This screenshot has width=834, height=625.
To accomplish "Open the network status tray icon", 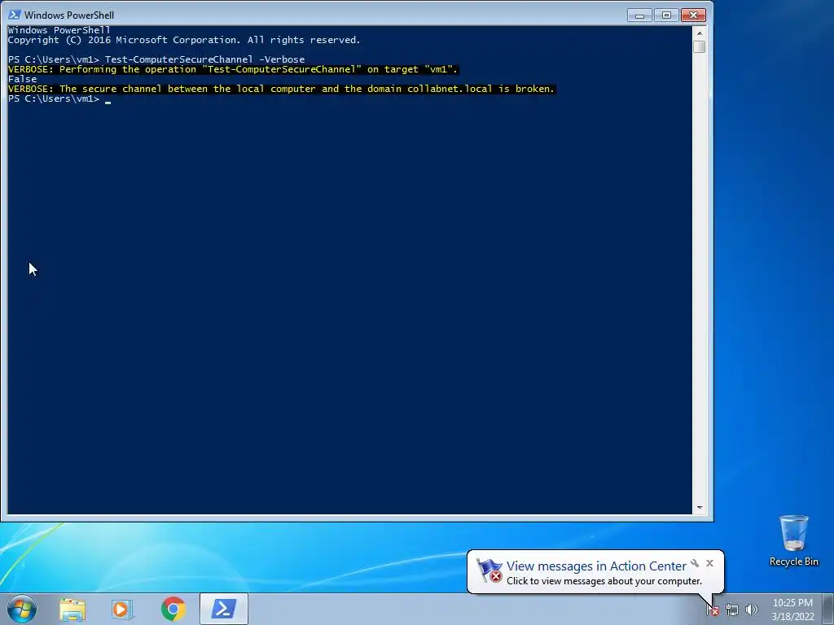I will coord(732,610).
